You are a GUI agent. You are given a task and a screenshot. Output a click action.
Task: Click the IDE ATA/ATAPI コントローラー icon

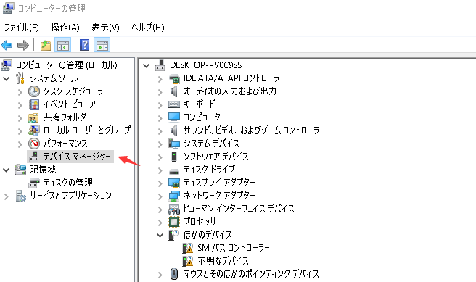[174, 78]
